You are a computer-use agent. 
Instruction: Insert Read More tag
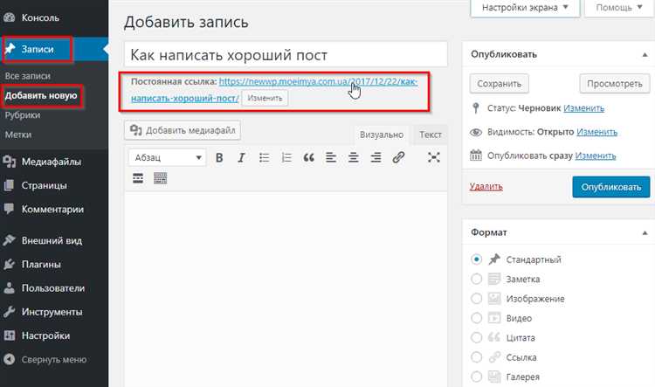pos(138,178)
